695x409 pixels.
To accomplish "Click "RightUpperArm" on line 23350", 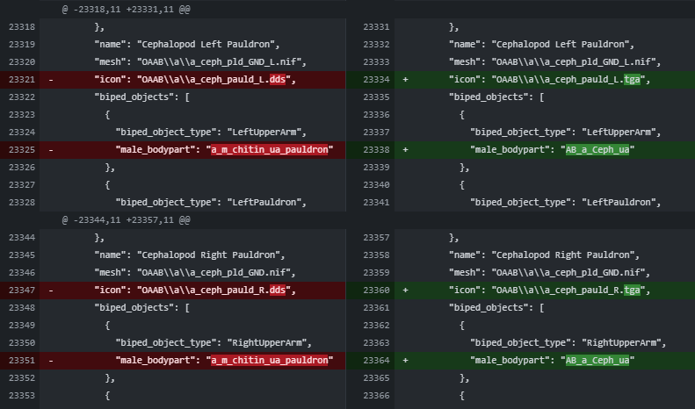I will (267, 342).
